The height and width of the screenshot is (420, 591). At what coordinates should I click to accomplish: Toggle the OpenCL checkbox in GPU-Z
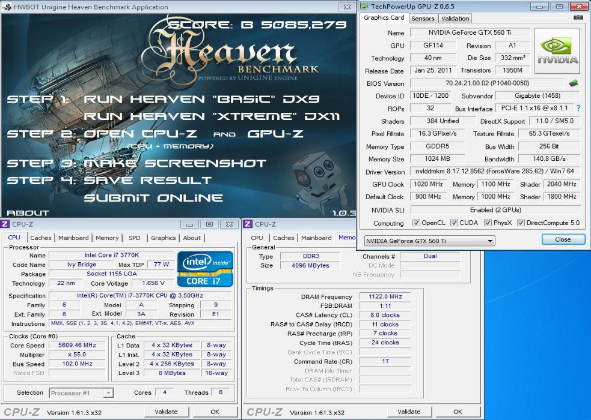pos(416,223)
